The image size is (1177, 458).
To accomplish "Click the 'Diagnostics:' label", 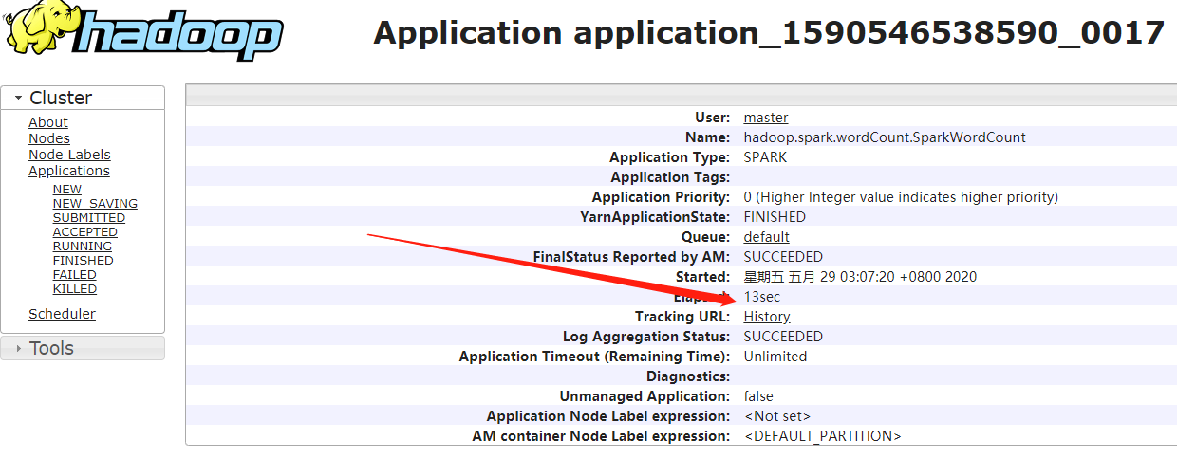I will (688, 376).
